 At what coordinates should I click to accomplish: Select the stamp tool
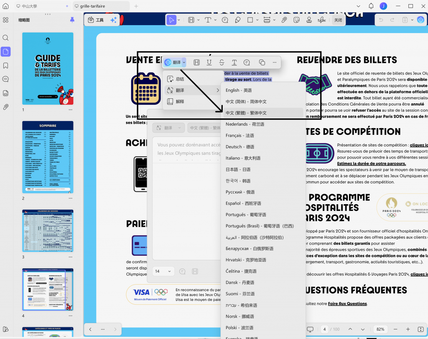point(309,20)
